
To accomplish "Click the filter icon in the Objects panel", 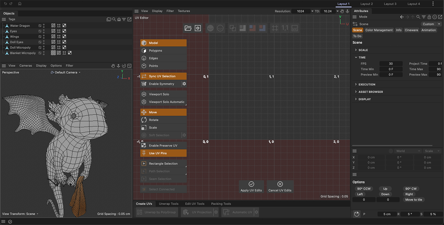I will coord(124,19).
